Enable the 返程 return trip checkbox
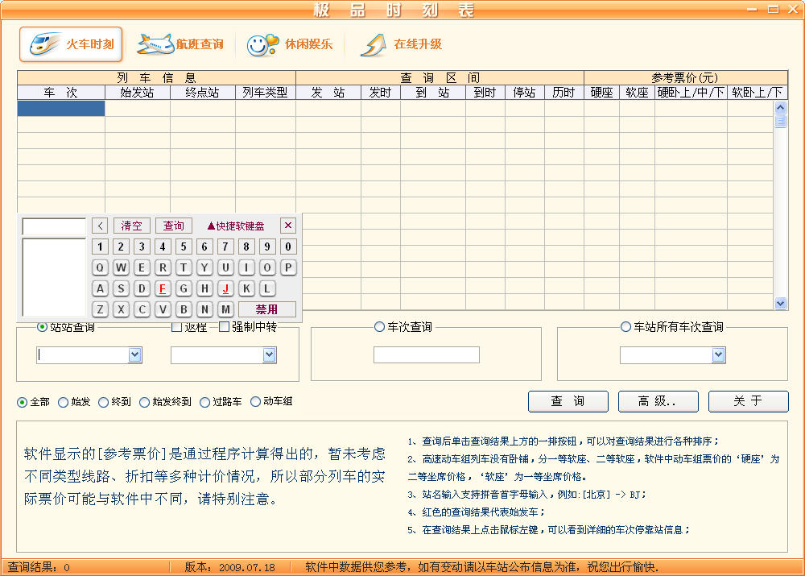Screen dimensions: 805x576 (x=177, y=327)
